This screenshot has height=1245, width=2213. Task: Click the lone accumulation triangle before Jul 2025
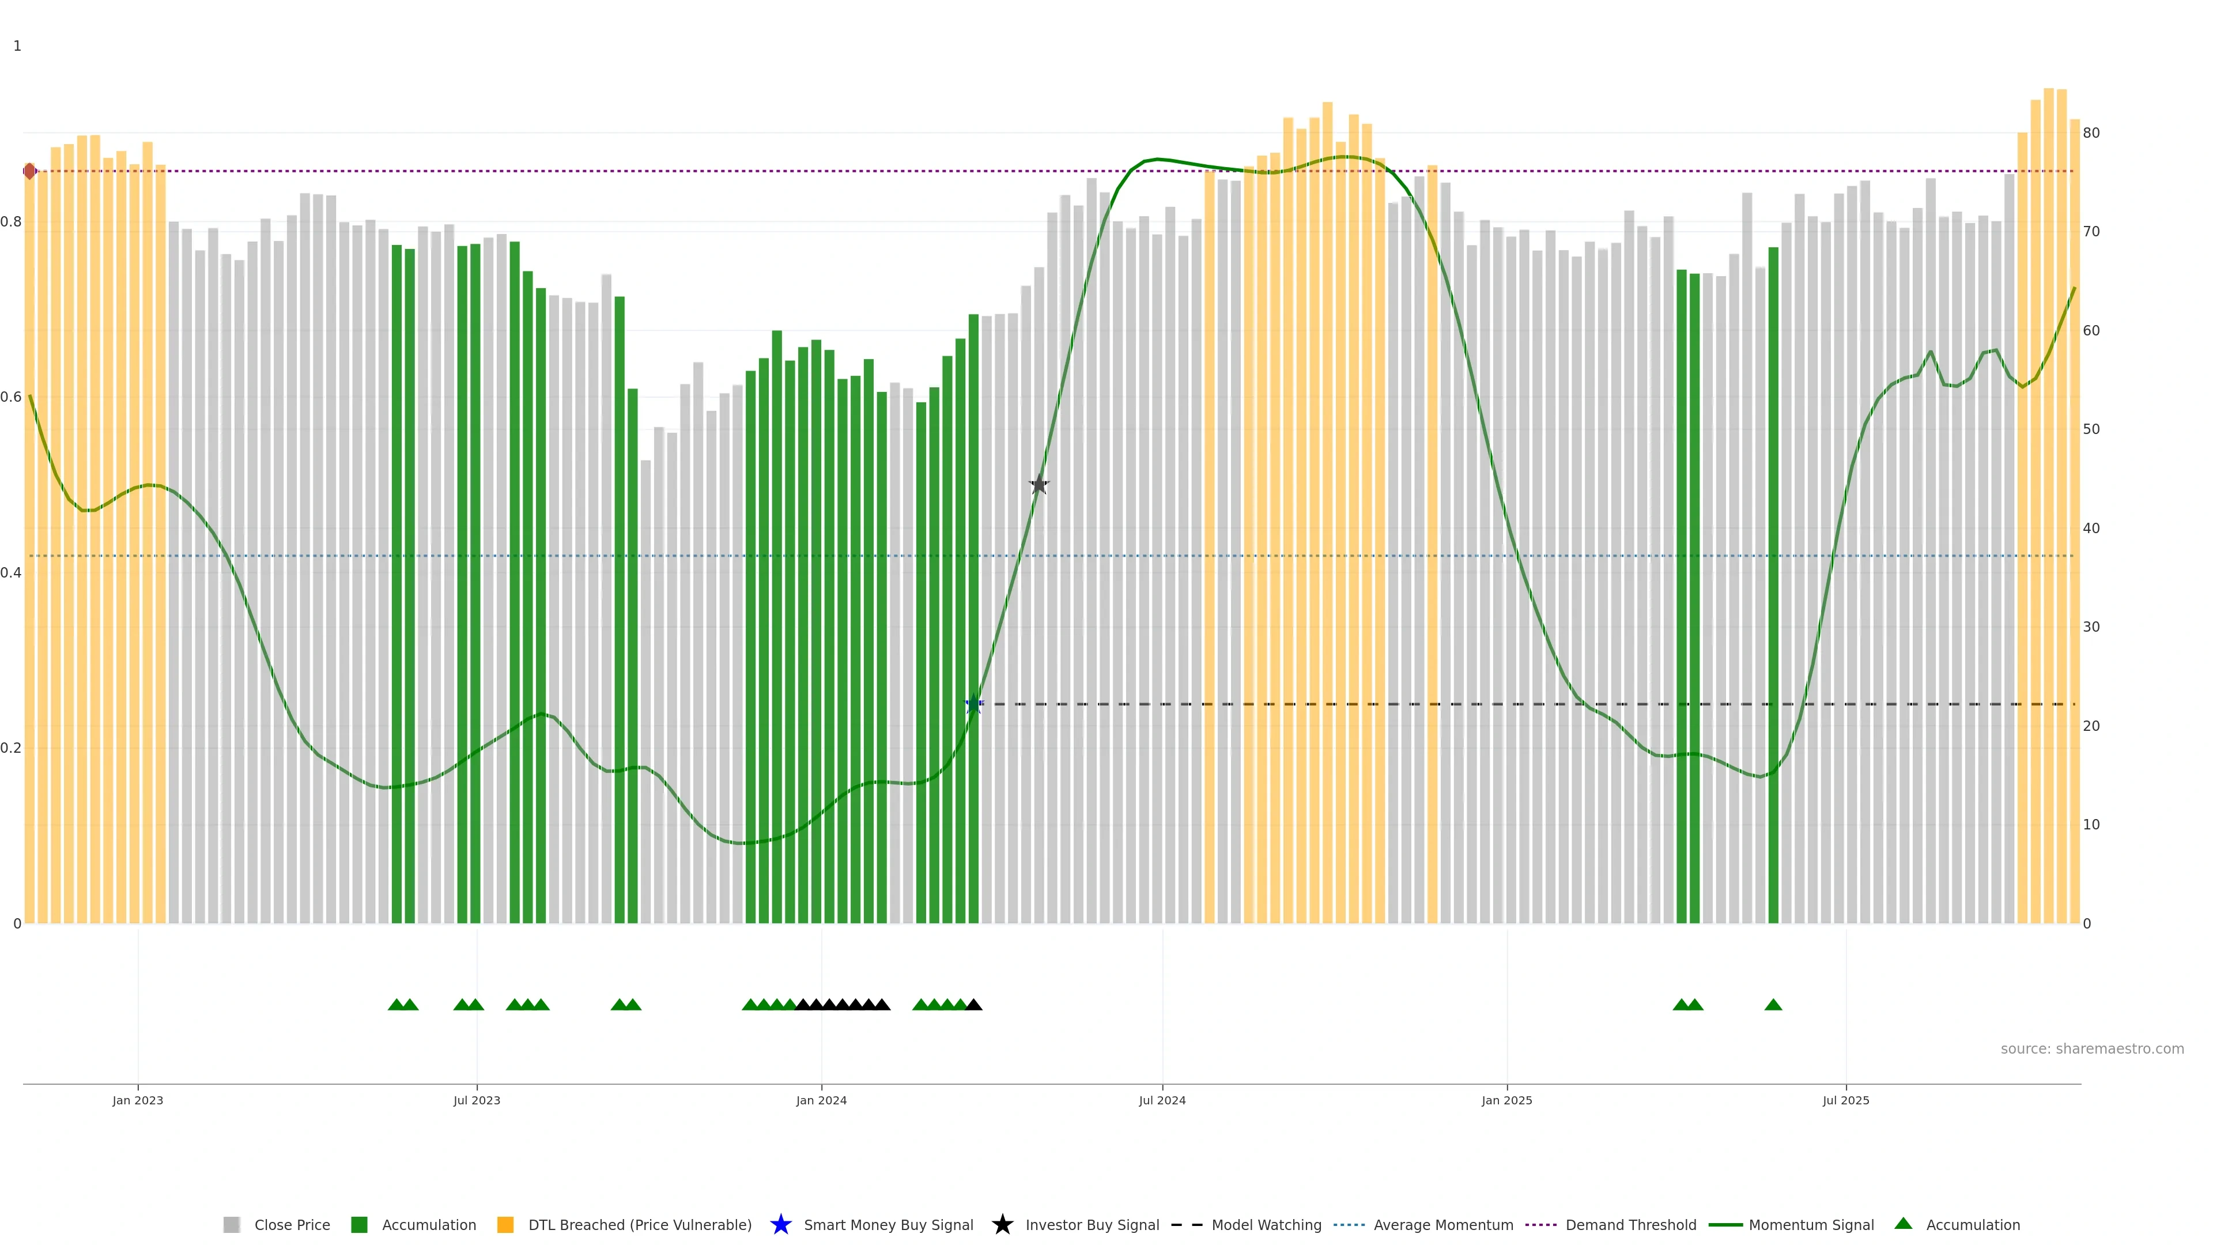tap(1773, 1005)
